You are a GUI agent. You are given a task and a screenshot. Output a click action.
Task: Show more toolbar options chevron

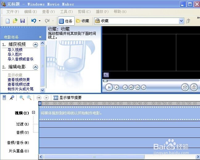pos(198,18)
